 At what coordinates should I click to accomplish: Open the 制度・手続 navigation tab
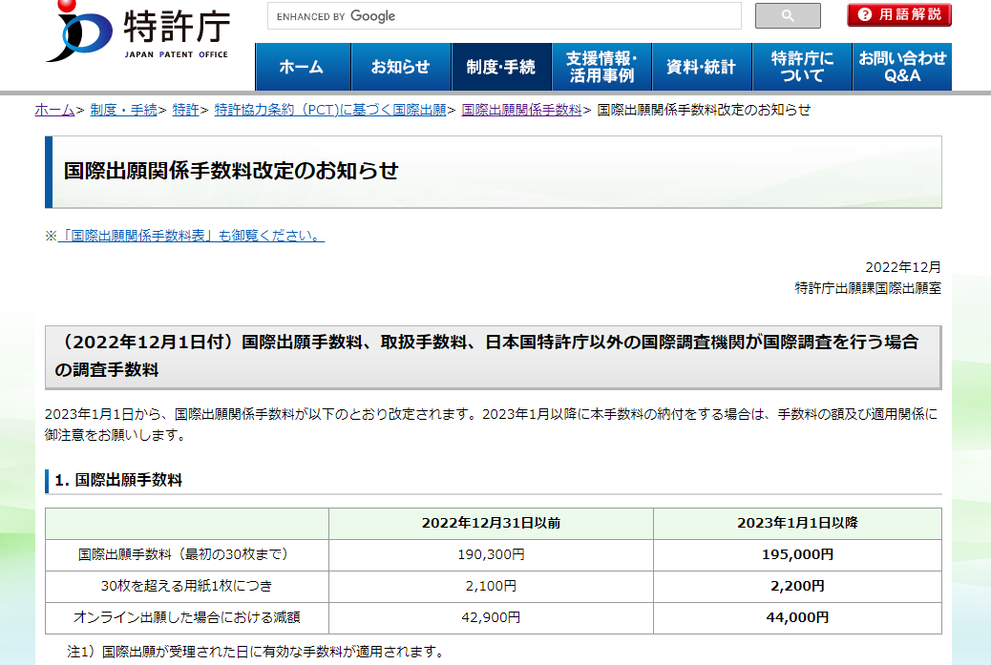pyautogui.click(x=501, y=67)
